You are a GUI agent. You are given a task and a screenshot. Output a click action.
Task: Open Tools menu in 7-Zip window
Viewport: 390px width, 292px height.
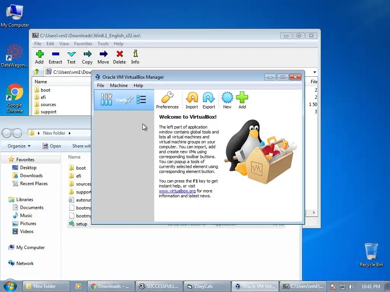[103, 44]
